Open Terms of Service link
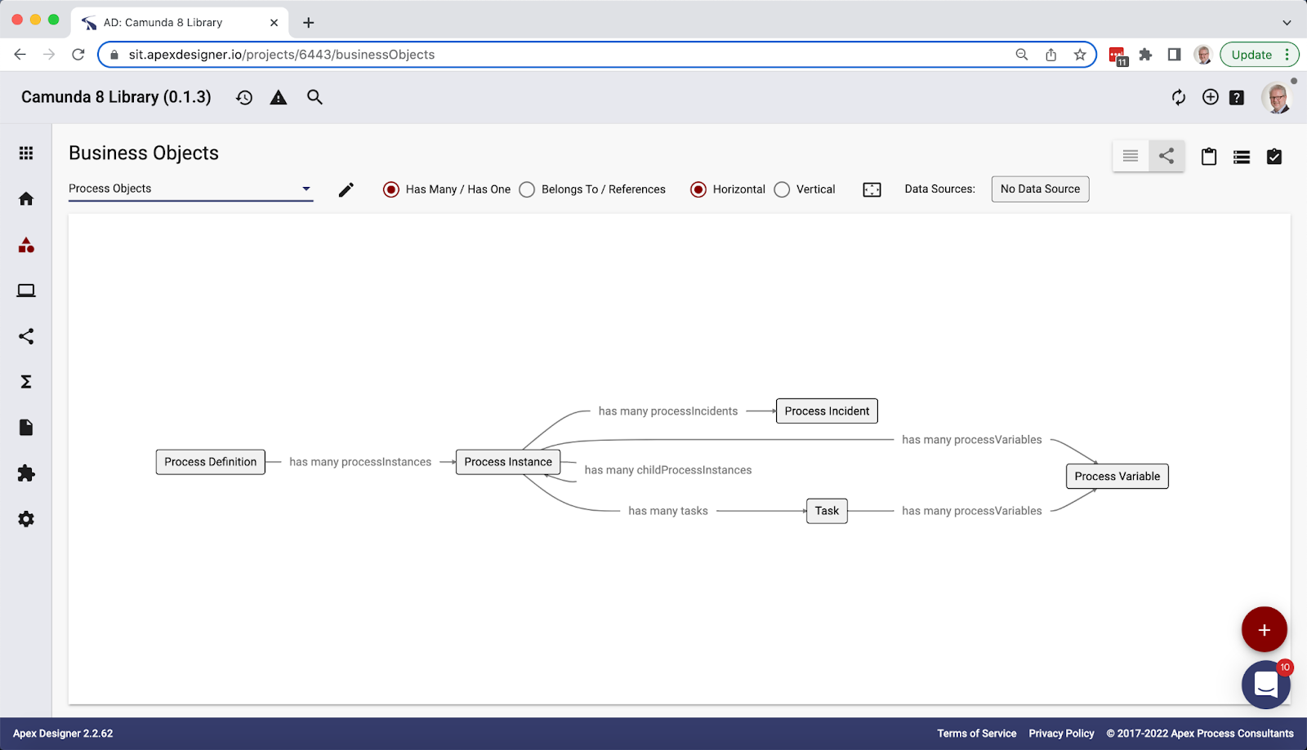 click(x=977, y=734)
